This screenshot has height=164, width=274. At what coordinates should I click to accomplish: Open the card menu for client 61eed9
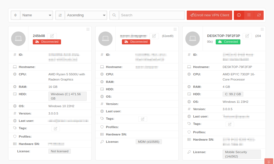[x=175, y=29]
